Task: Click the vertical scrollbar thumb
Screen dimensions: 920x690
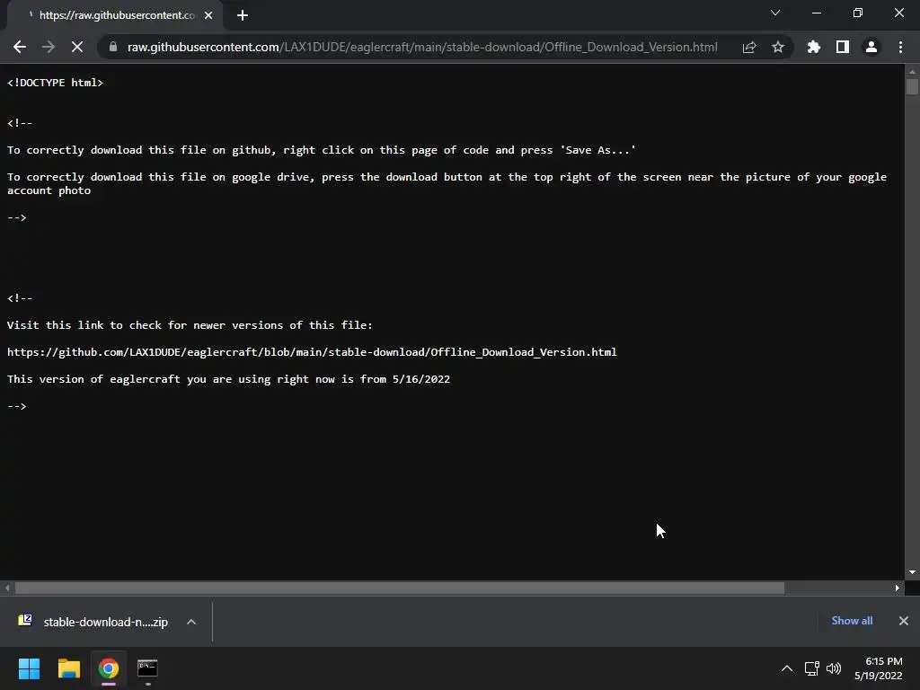Action: click(912, 86)
